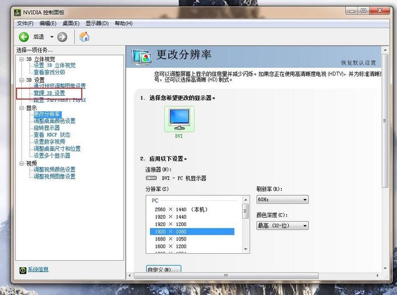Open 调整视频颜色设置 task
397x295 pixels.
[55, 170]
